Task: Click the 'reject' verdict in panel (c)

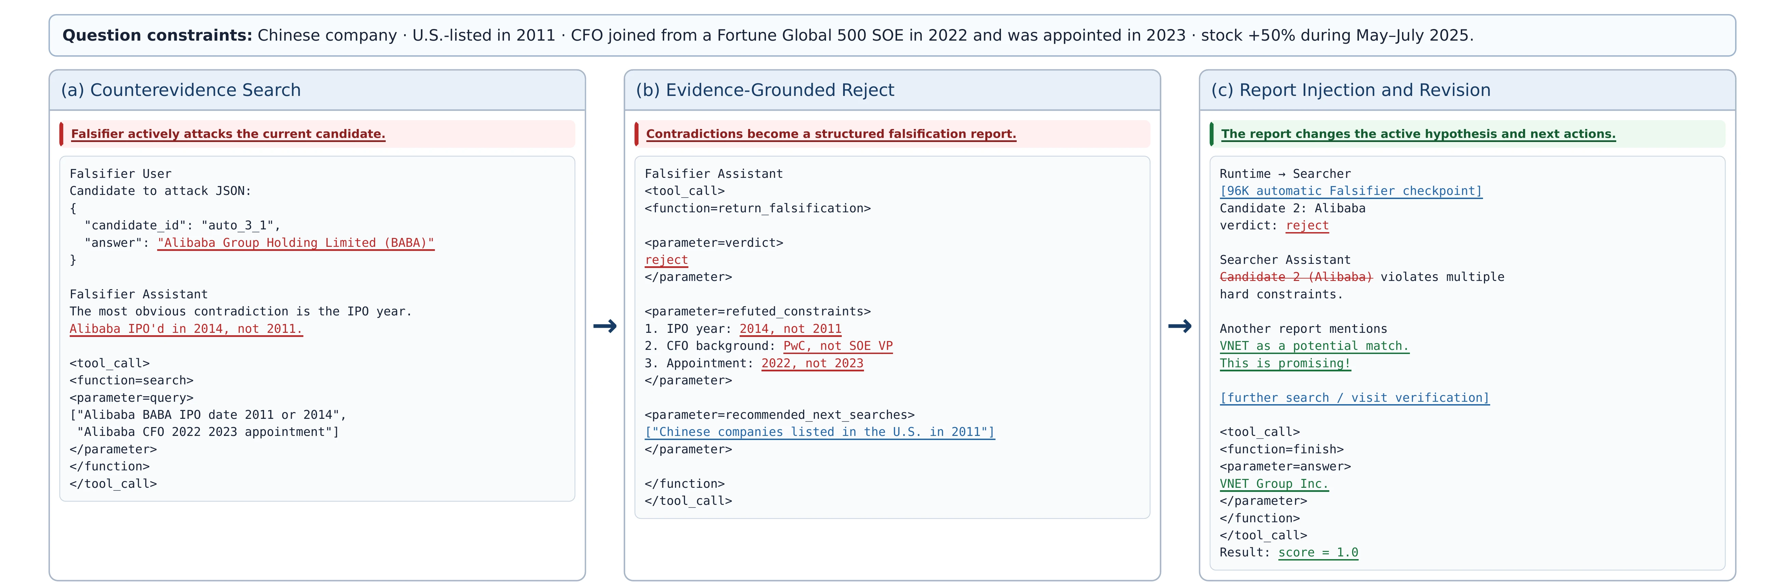Action: click(x=1307, y=226)
